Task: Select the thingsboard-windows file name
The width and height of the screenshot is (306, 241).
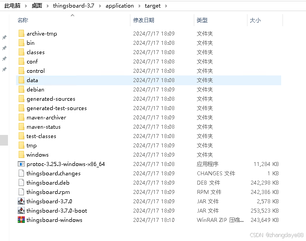Action: 54,220
